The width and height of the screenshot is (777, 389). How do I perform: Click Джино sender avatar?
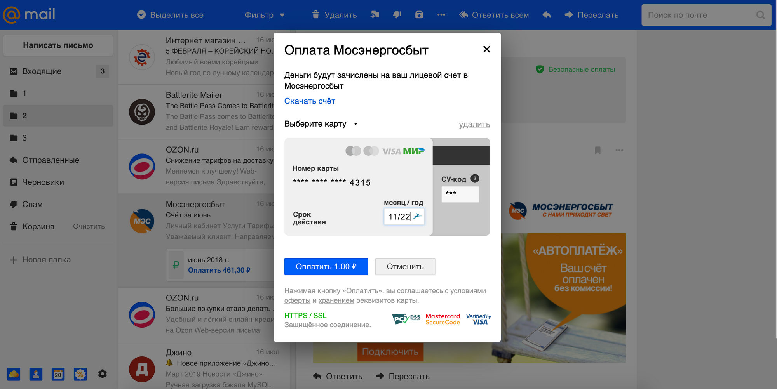click(x=142, y=369)
